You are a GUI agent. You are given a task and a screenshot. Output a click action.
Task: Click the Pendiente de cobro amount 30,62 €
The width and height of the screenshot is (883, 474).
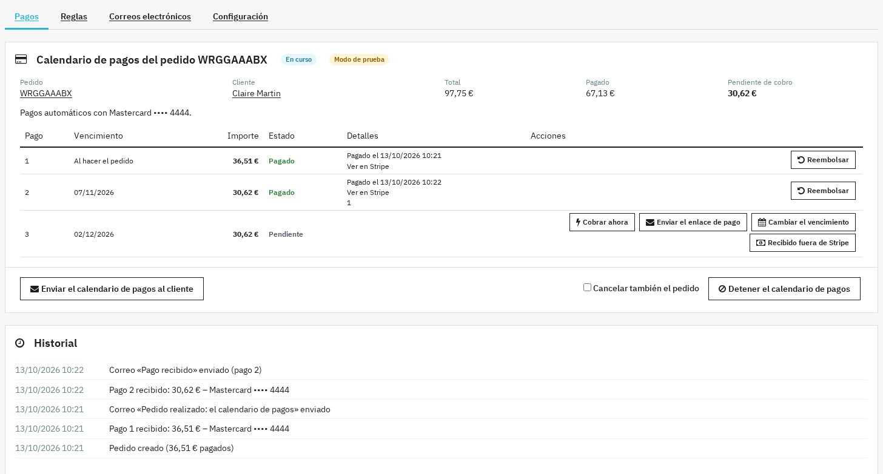click(x=742, y=93)
